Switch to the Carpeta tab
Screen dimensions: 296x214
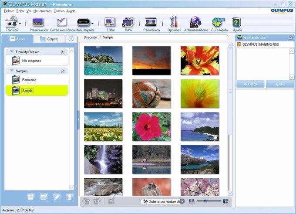click(49, 39)
